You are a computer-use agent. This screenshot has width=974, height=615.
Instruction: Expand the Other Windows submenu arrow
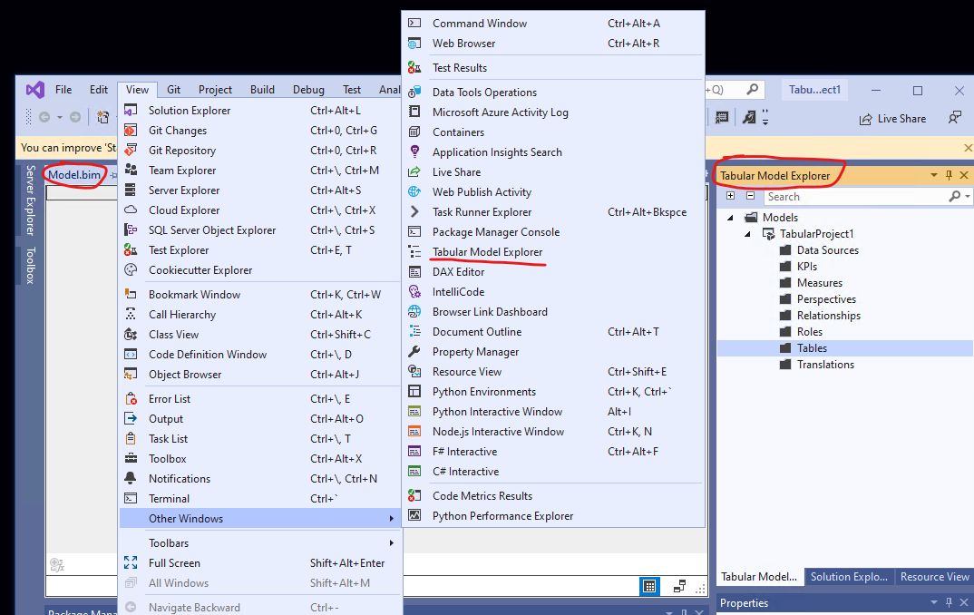tap(392, 518)
